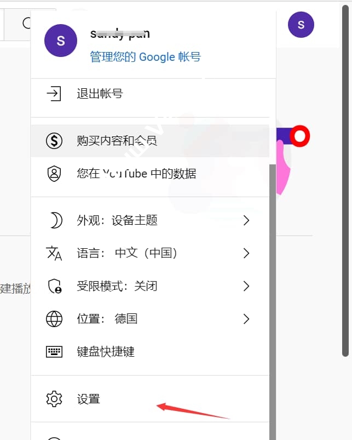Open 语言：中文（中国） option

(x=150, y=253)
